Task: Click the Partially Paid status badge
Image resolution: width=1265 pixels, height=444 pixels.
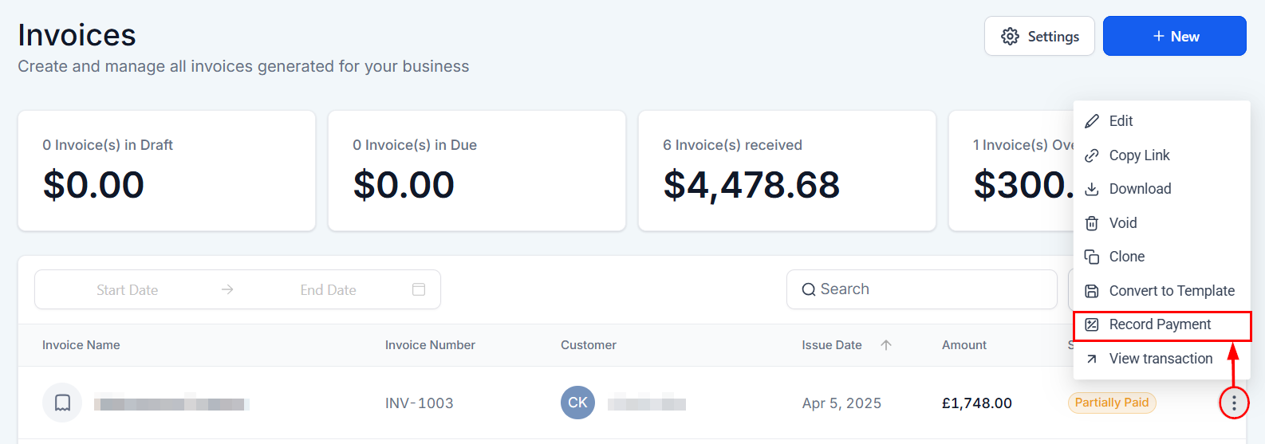Action: click(x=1111, y=403)
